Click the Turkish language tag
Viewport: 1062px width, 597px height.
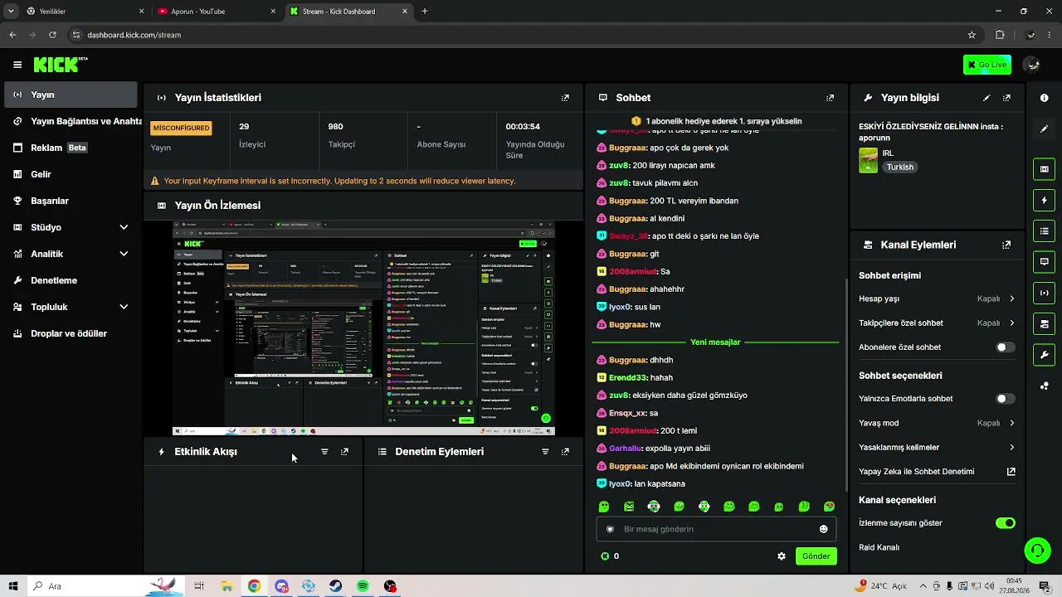pyautogui.click(x=899, y=167)
